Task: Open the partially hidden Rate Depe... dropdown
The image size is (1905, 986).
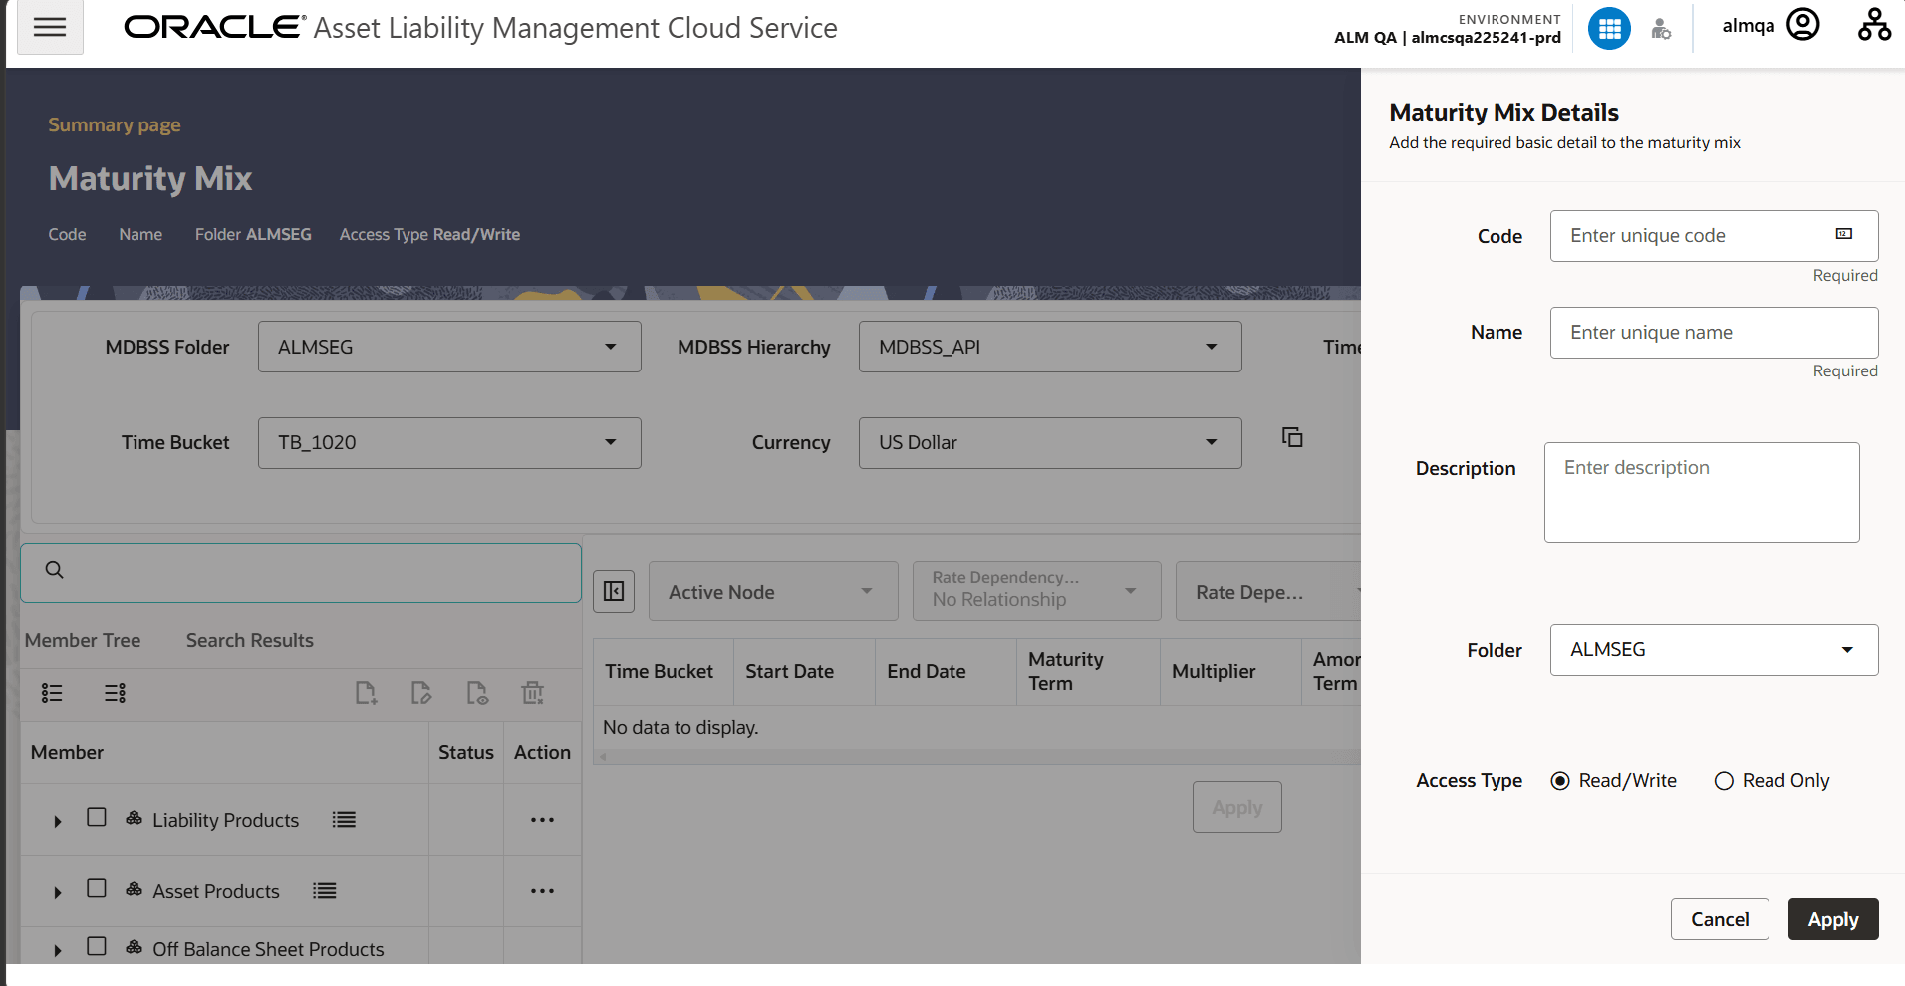Action: point(1268,592)
